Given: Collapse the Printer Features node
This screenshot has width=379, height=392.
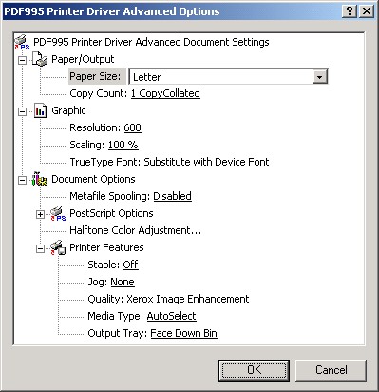Looking at the screenshot, I should point(40,248).
